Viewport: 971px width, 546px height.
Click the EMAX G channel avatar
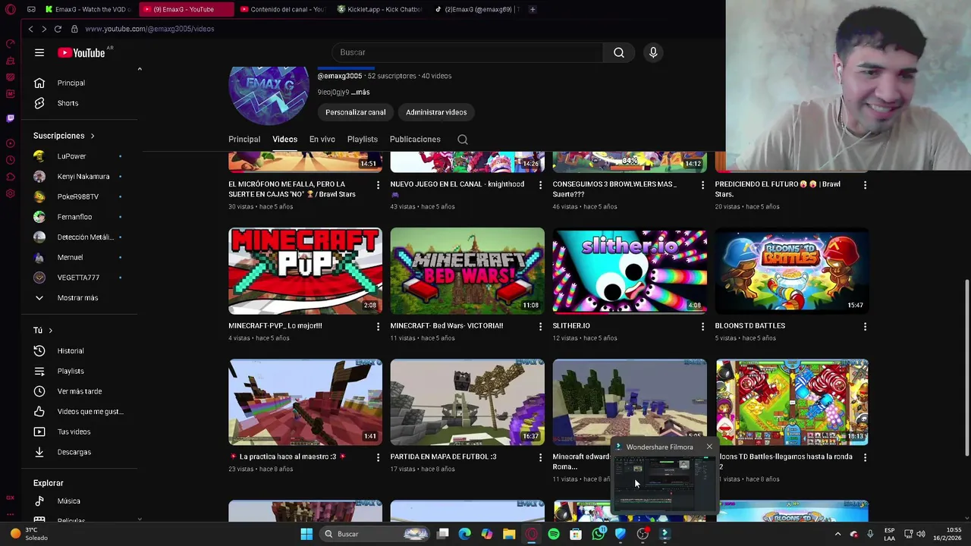269,95
